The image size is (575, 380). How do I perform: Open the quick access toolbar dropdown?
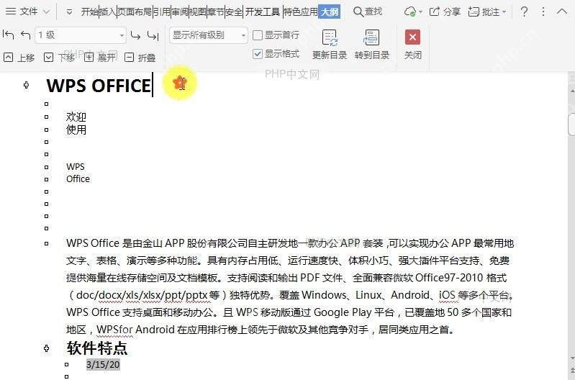pos(69,12)
